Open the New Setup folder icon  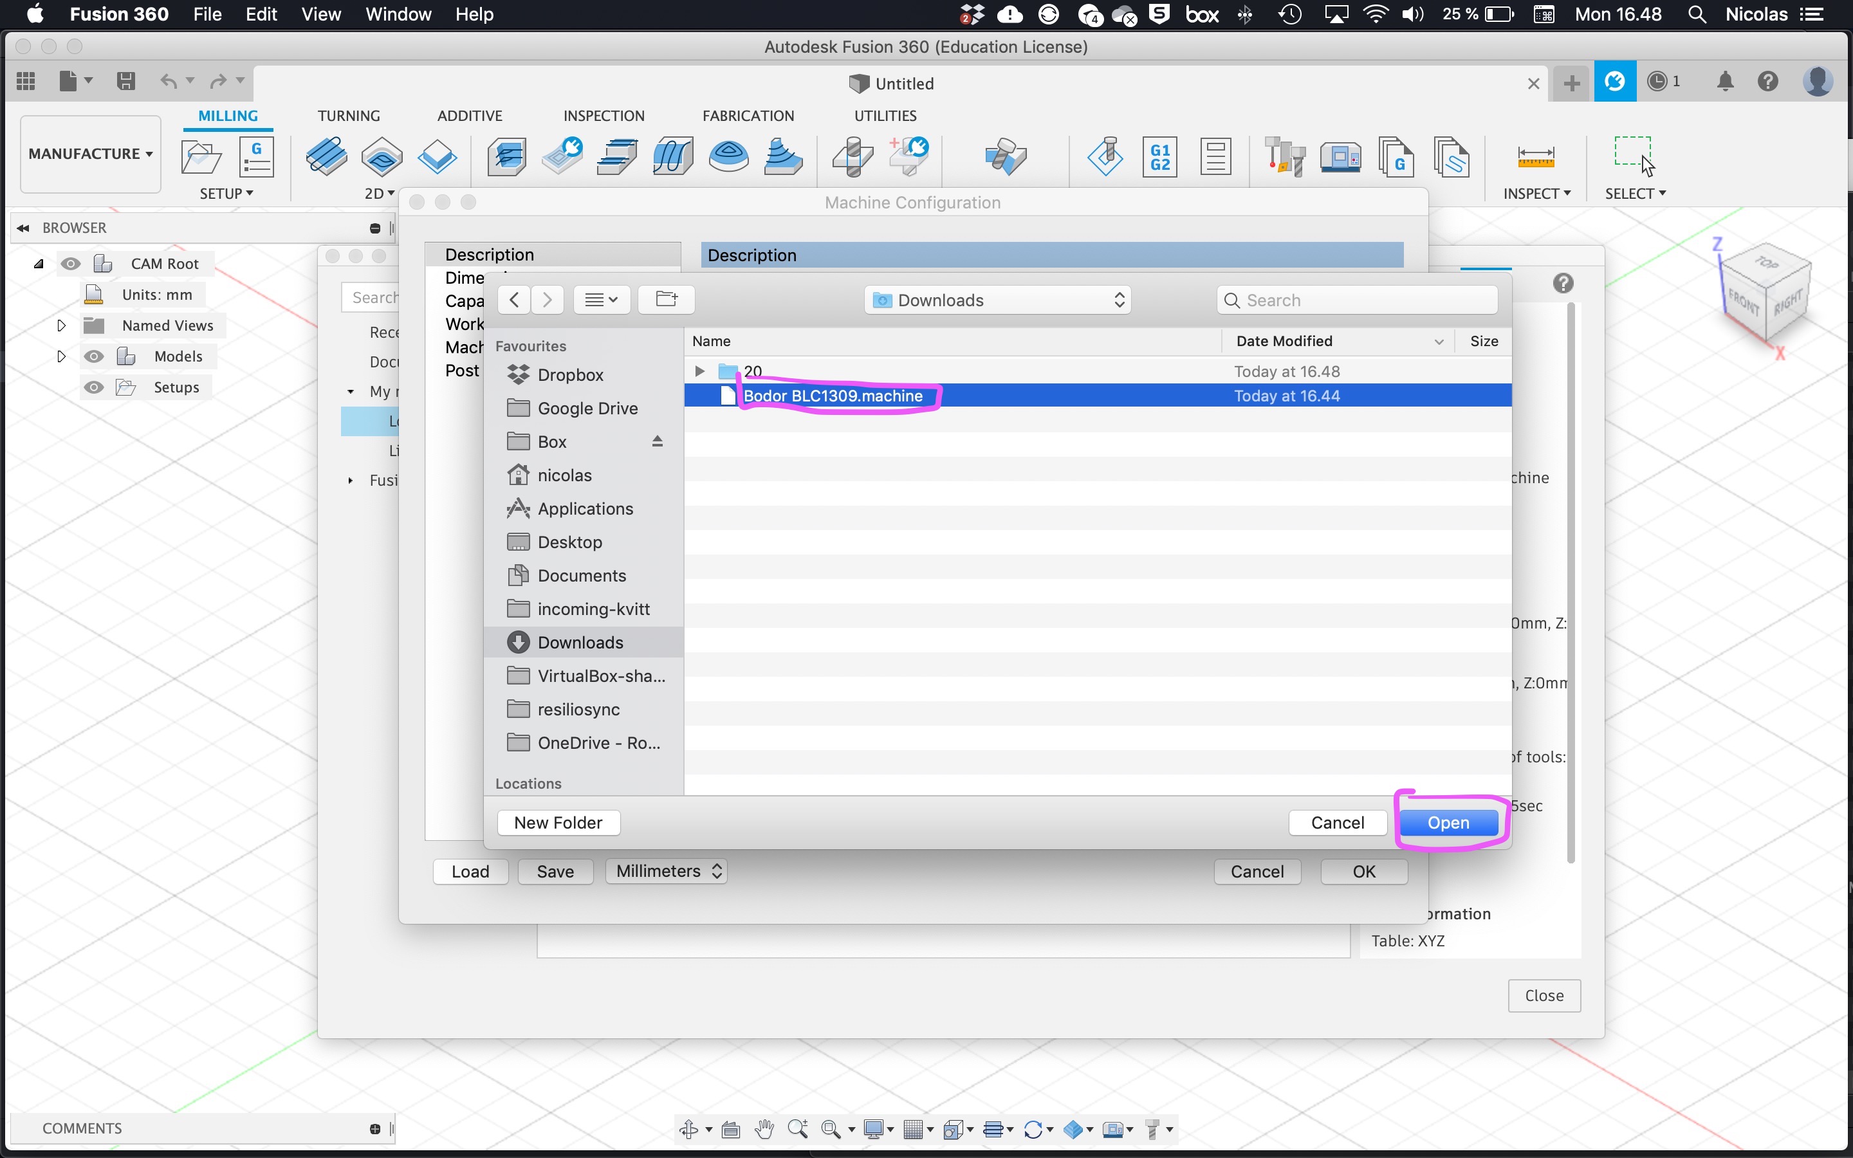(201, 157)
